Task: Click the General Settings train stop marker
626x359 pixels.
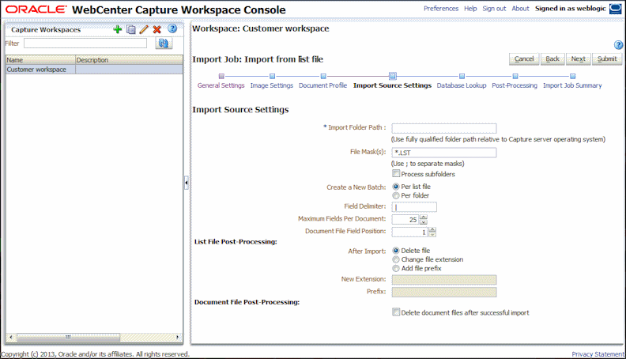Action: (x=221, y=76)
